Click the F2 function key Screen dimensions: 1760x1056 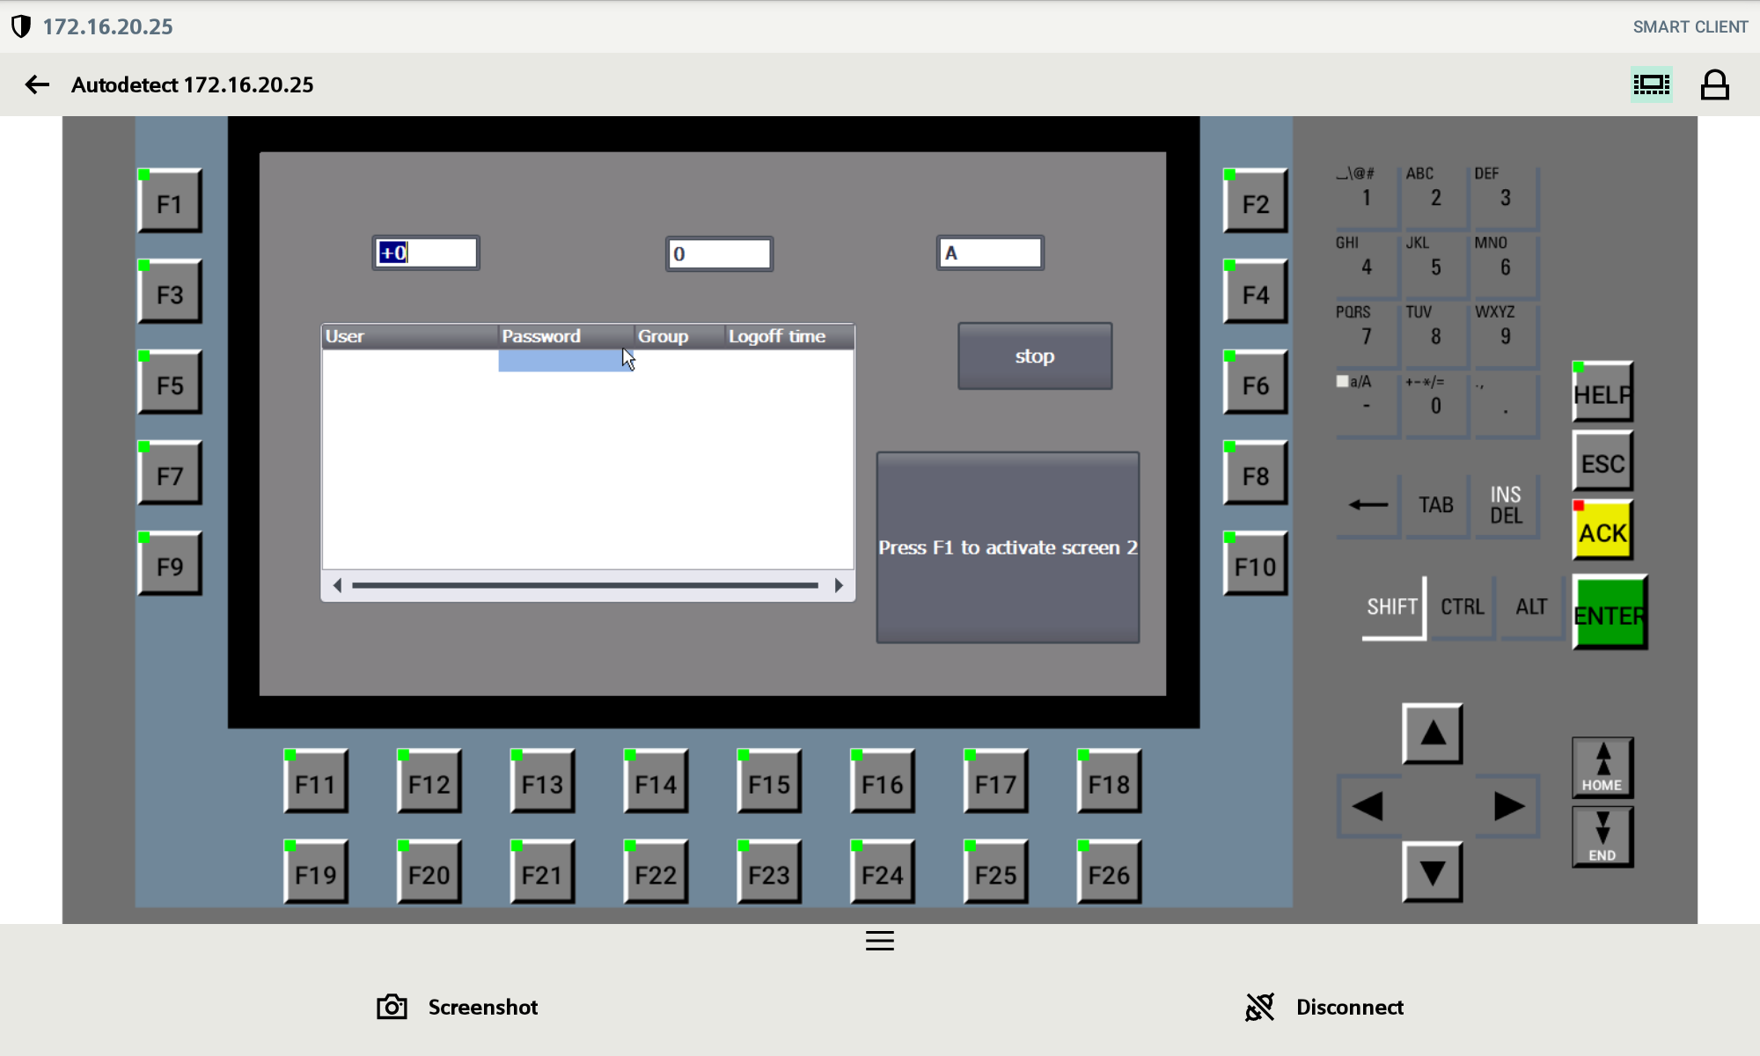[1255, 202]
